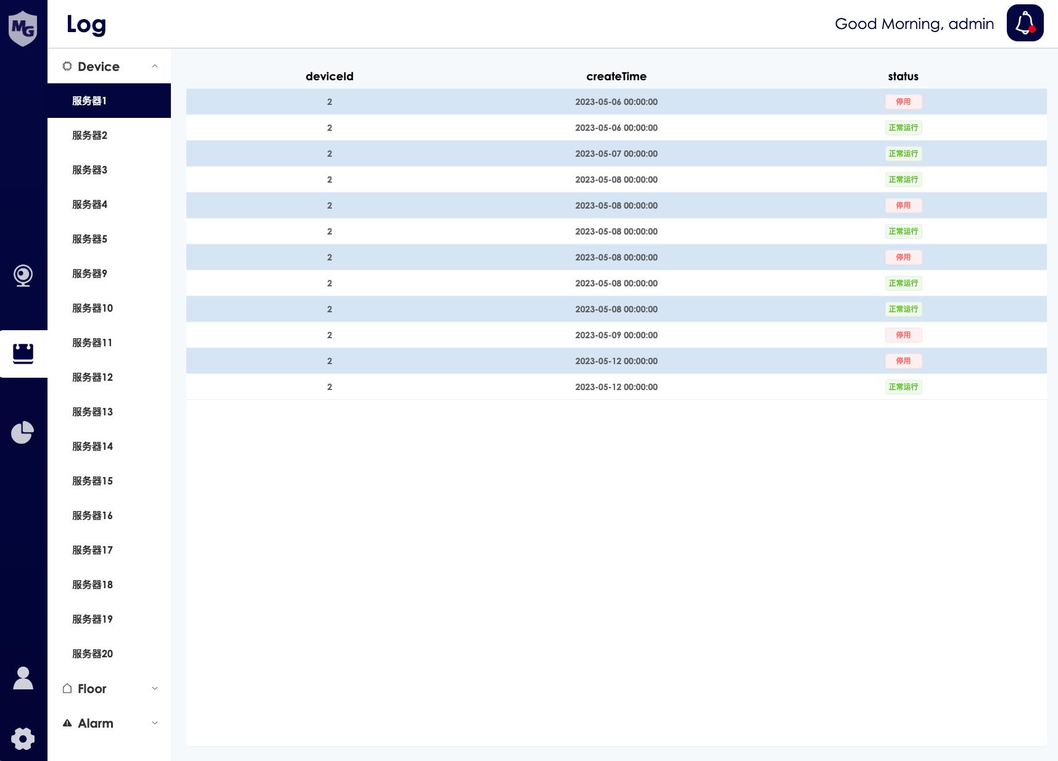Open the webcam monitoring section

[x=23, y=275]
